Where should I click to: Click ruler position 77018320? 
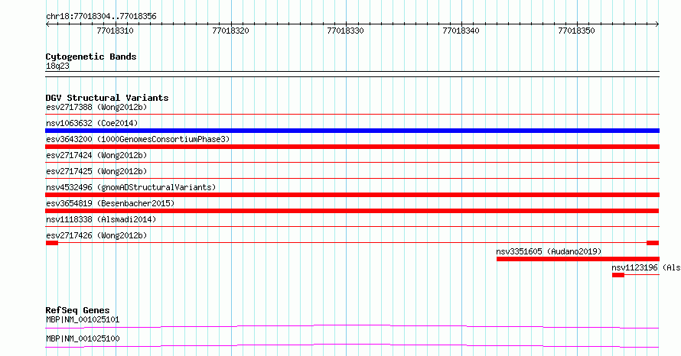pyautogui.click(x=230, y=31)
